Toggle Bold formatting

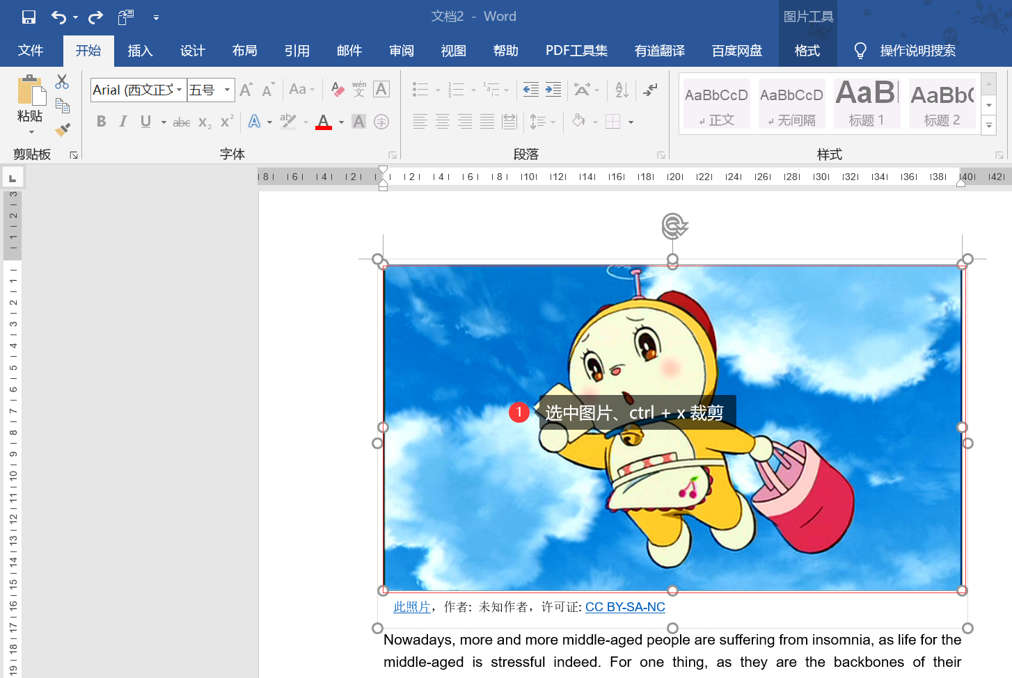pyautogui.click(x=102, y=122)
